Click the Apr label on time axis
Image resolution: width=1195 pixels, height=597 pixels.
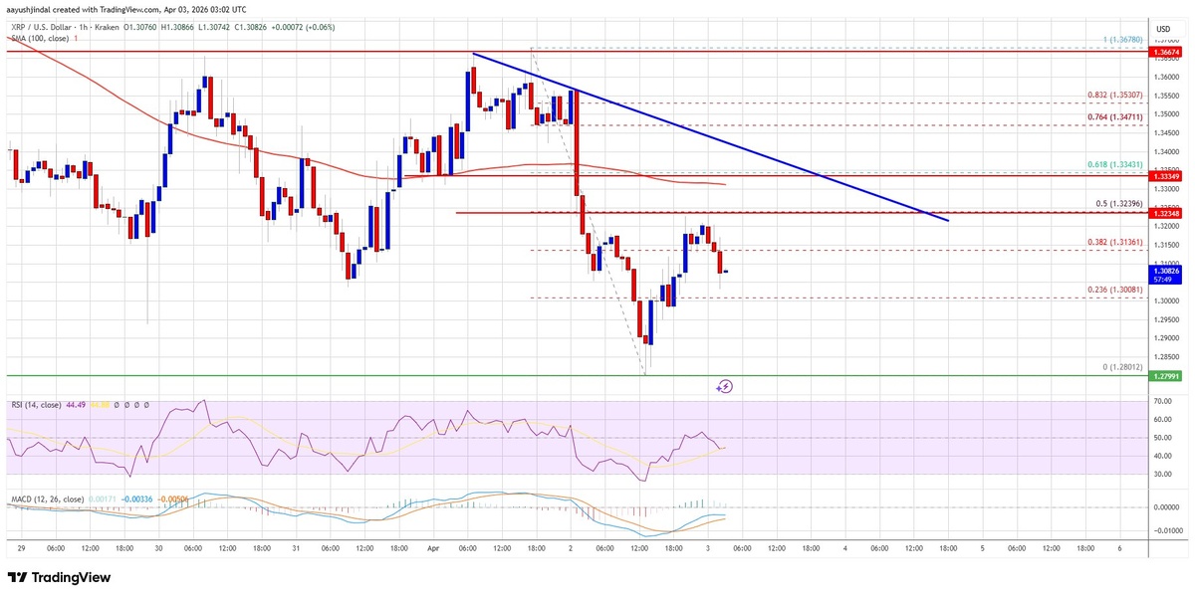[x=431, y=548]
